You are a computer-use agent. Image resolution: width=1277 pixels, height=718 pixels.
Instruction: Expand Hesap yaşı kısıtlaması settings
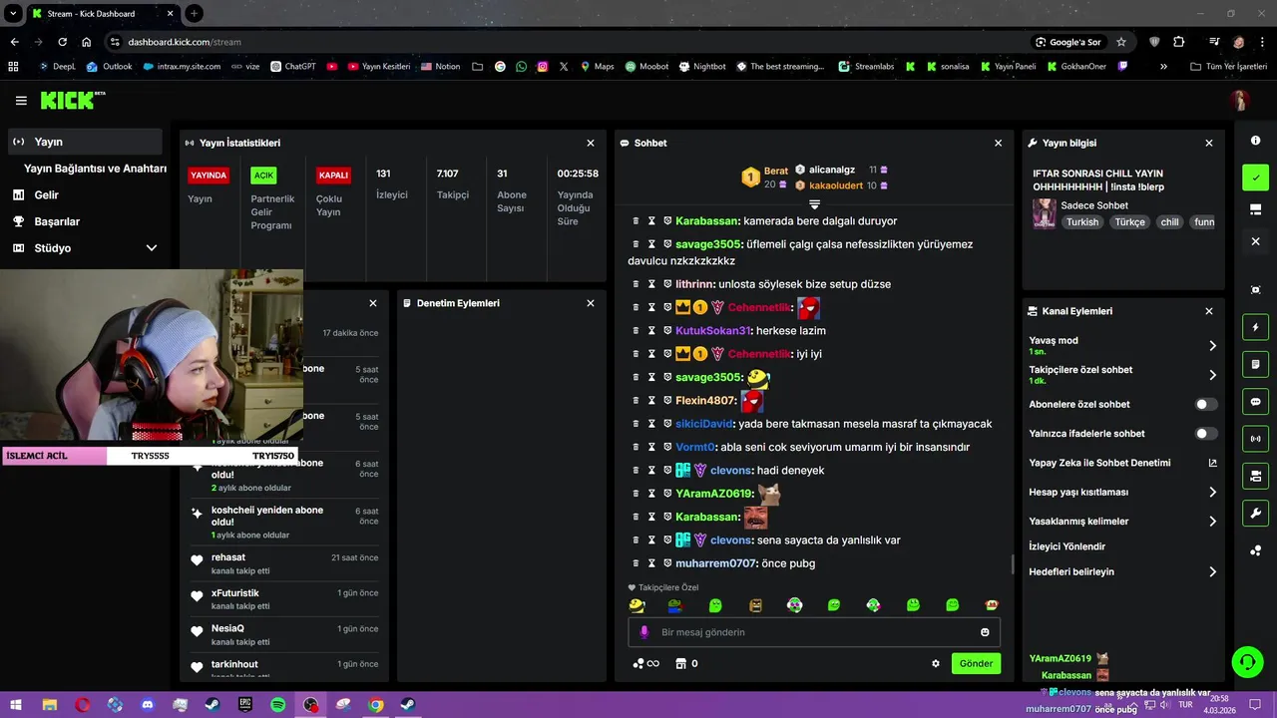tap(1212, 493)
